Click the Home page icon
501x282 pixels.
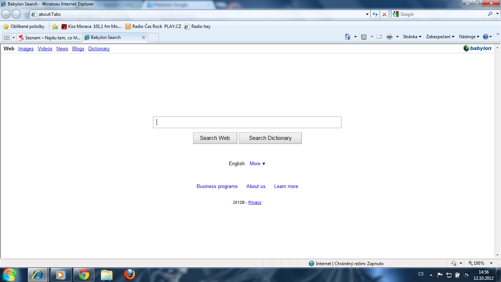(348, 37)
